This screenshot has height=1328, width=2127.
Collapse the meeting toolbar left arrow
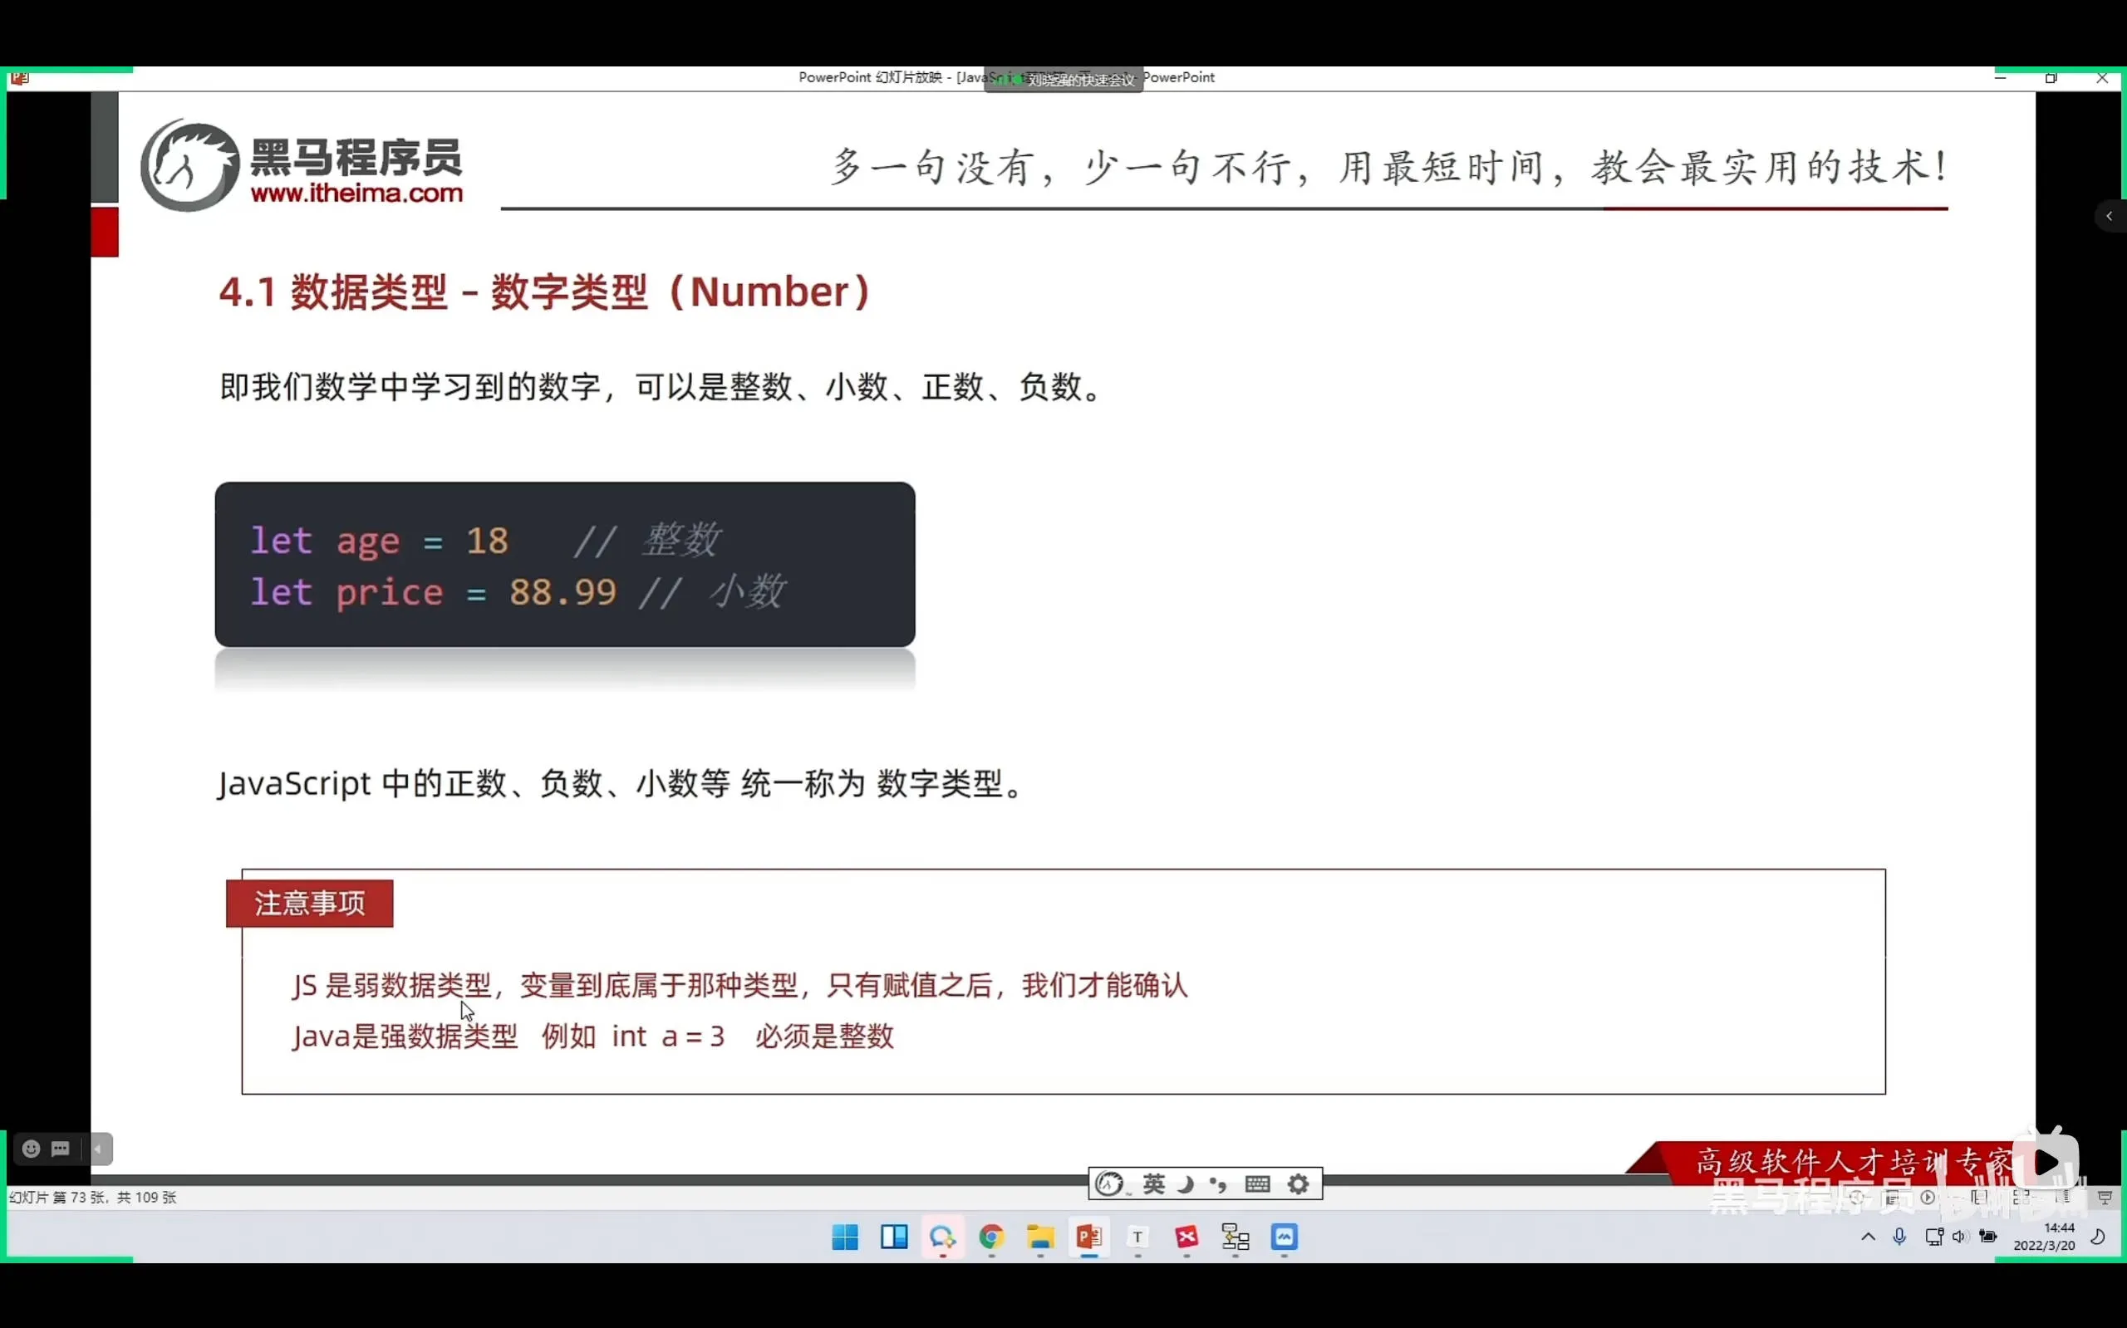click(98, 1149)
